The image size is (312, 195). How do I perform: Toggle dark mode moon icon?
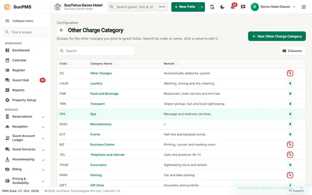pyautogui.click(x=222, y=7)
